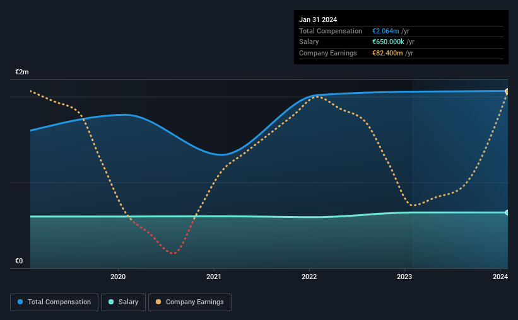Click the orange Company Earnings legend dot
Viewport: 518px width, 320px height.
[x=158, y=302]
